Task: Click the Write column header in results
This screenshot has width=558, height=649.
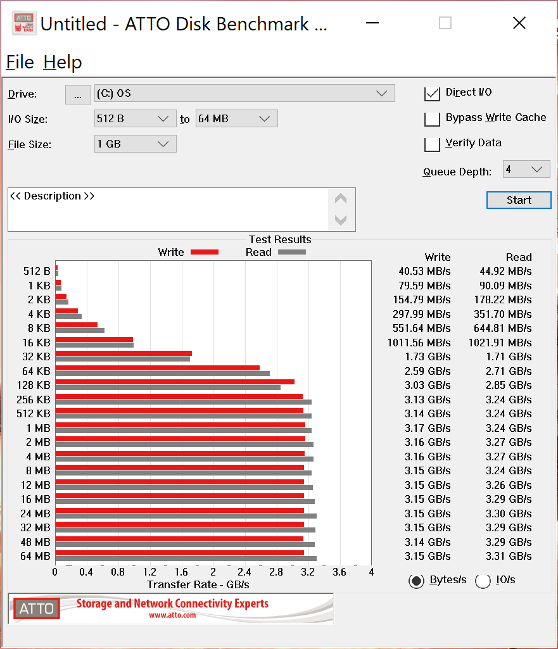Action: (438, 257)
